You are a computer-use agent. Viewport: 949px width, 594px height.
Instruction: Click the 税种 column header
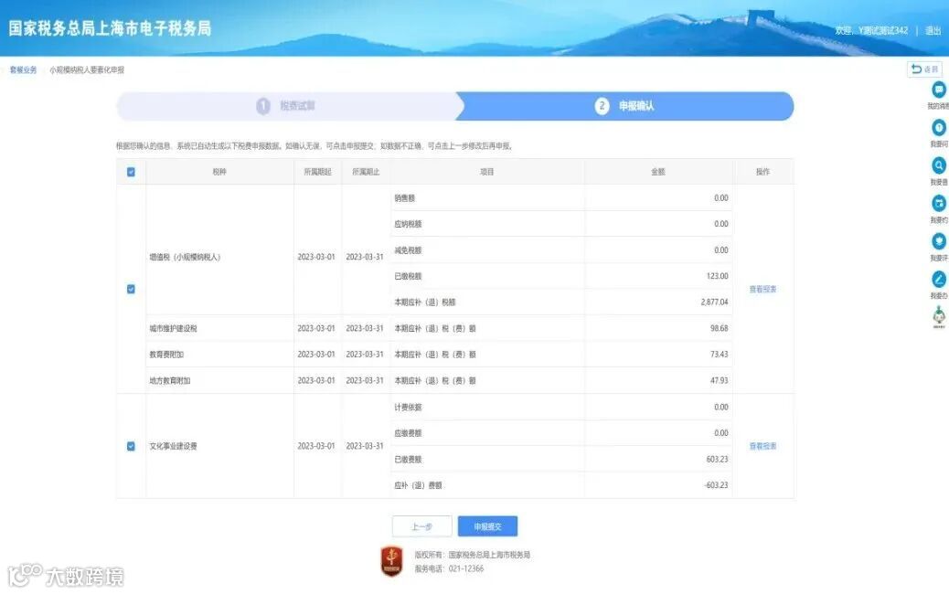point(219,172)
